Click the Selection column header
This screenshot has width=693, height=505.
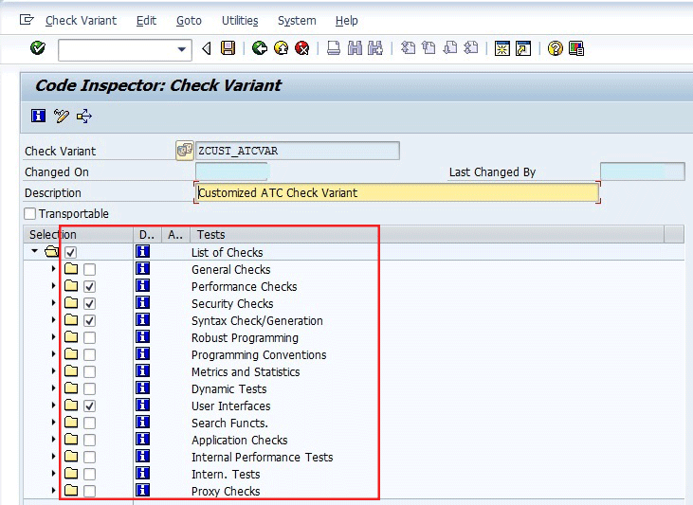click(x=79, y=234)
